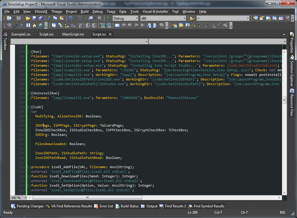Click the Open File folder icon
297x218 pixels.
click(28, 18)
